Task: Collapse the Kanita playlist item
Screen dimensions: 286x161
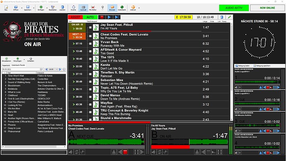Action: pos(90,67)
